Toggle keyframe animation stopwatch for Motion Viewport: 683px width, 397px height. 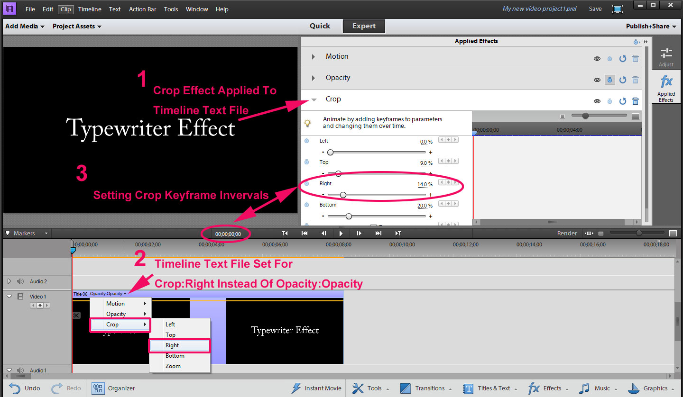(x=610, y=59)
